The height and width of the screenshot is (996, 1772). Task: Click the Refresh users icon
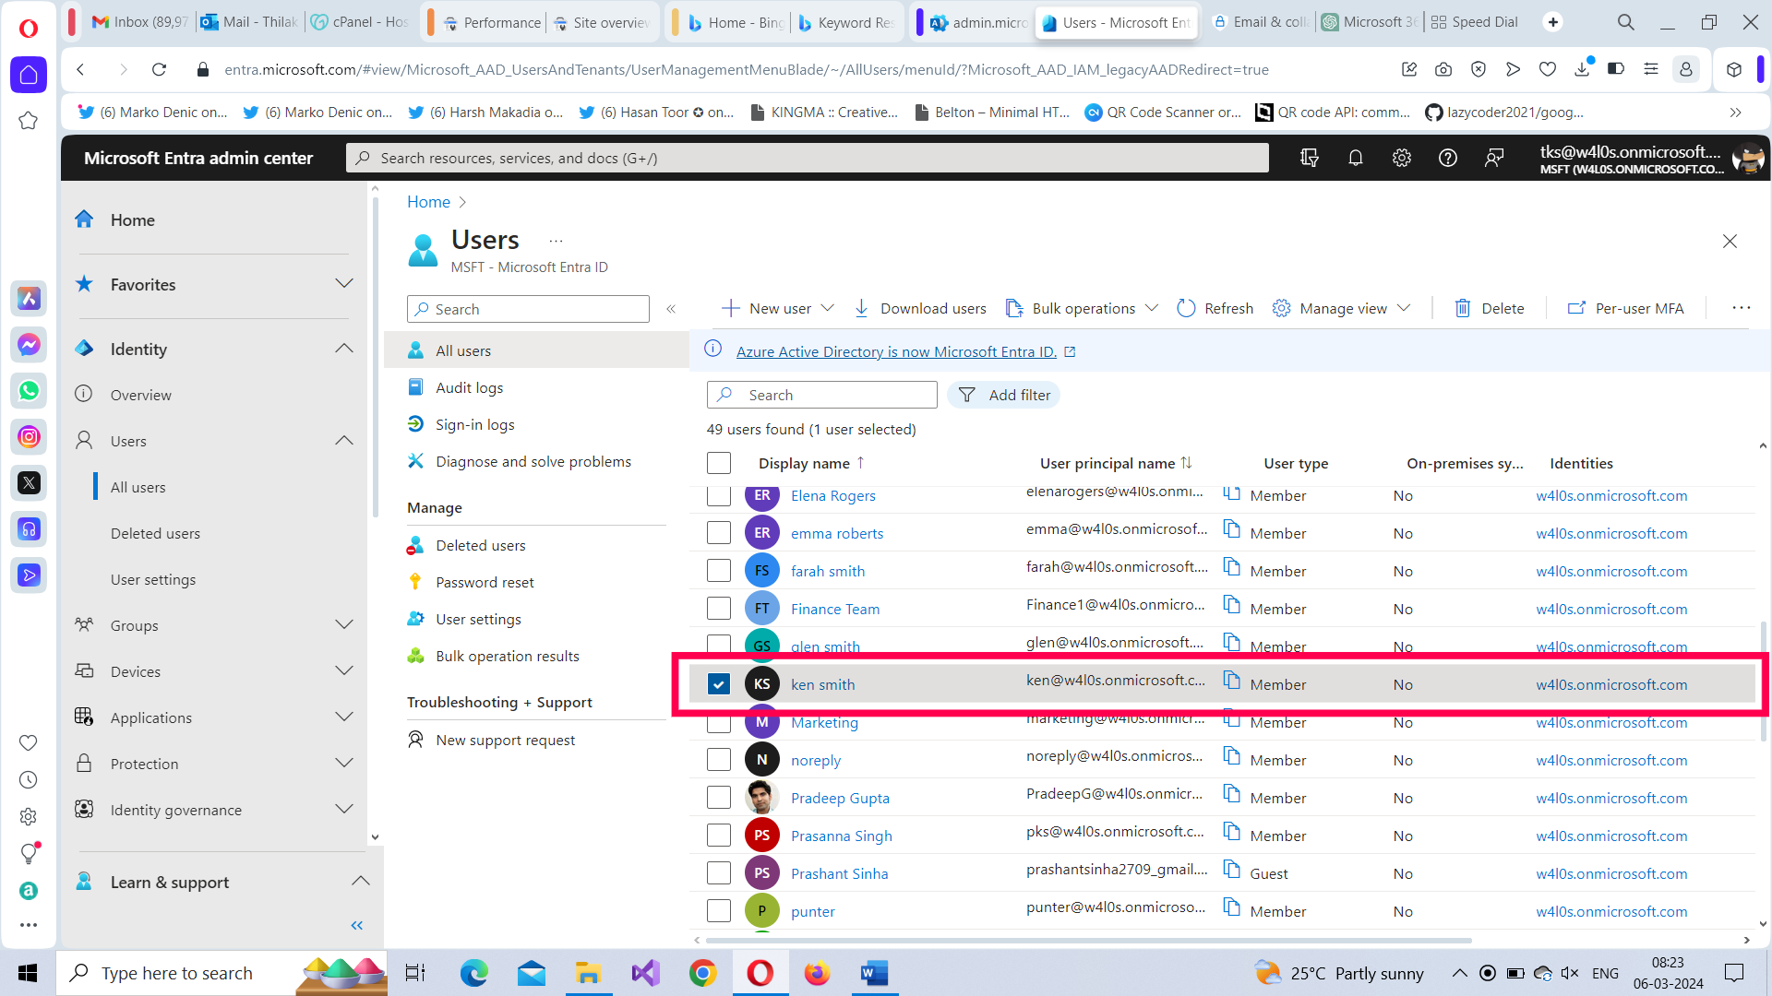[x=1186, y=308]
